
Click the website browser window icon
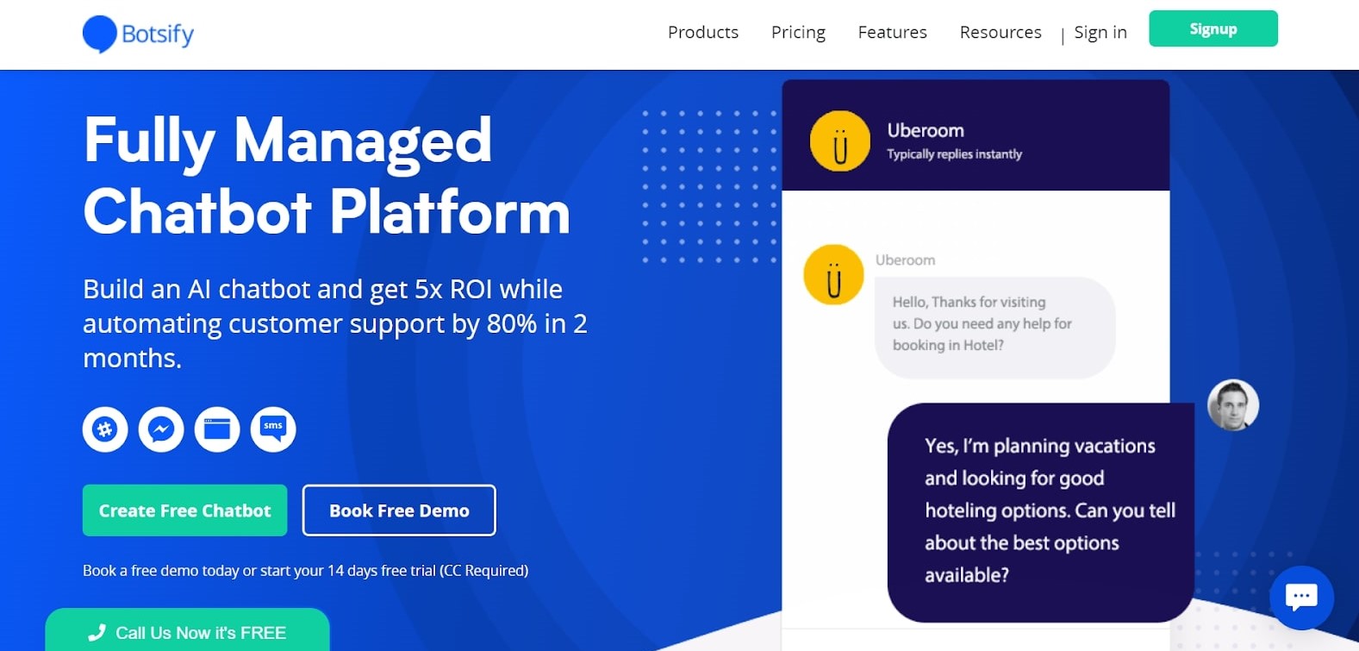[217, 429]
